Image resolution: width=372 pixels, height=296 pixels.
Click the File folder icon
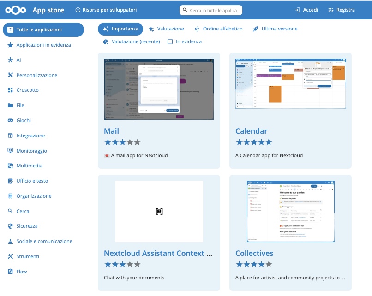10,105
